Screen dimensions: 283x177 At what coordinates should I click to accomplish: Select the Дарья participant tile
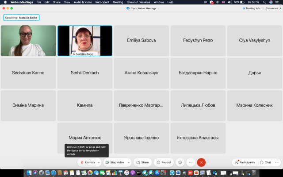(255, 73)
